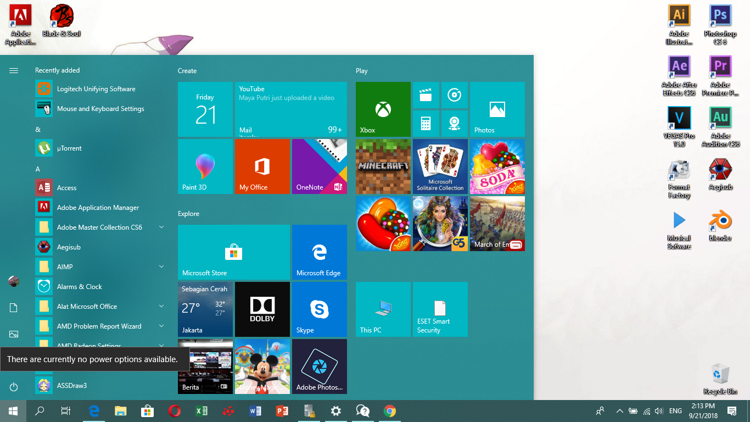Click the Windows Start button
Screen dimensions: 750x422
click(13, 411)
